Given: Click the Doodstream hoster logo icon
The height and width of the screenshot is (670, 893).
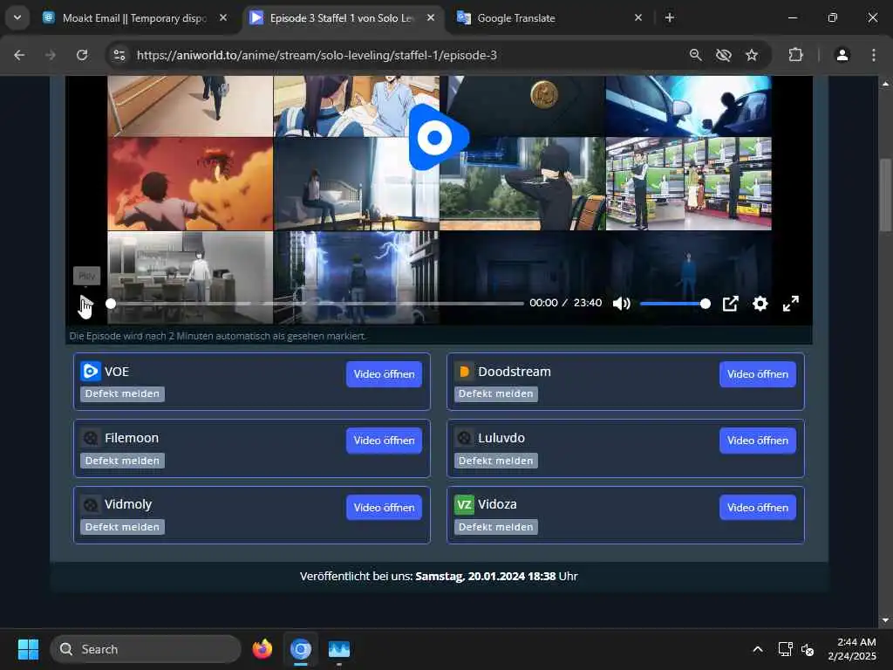Looking at the screenshot, I should coord(464,372).
